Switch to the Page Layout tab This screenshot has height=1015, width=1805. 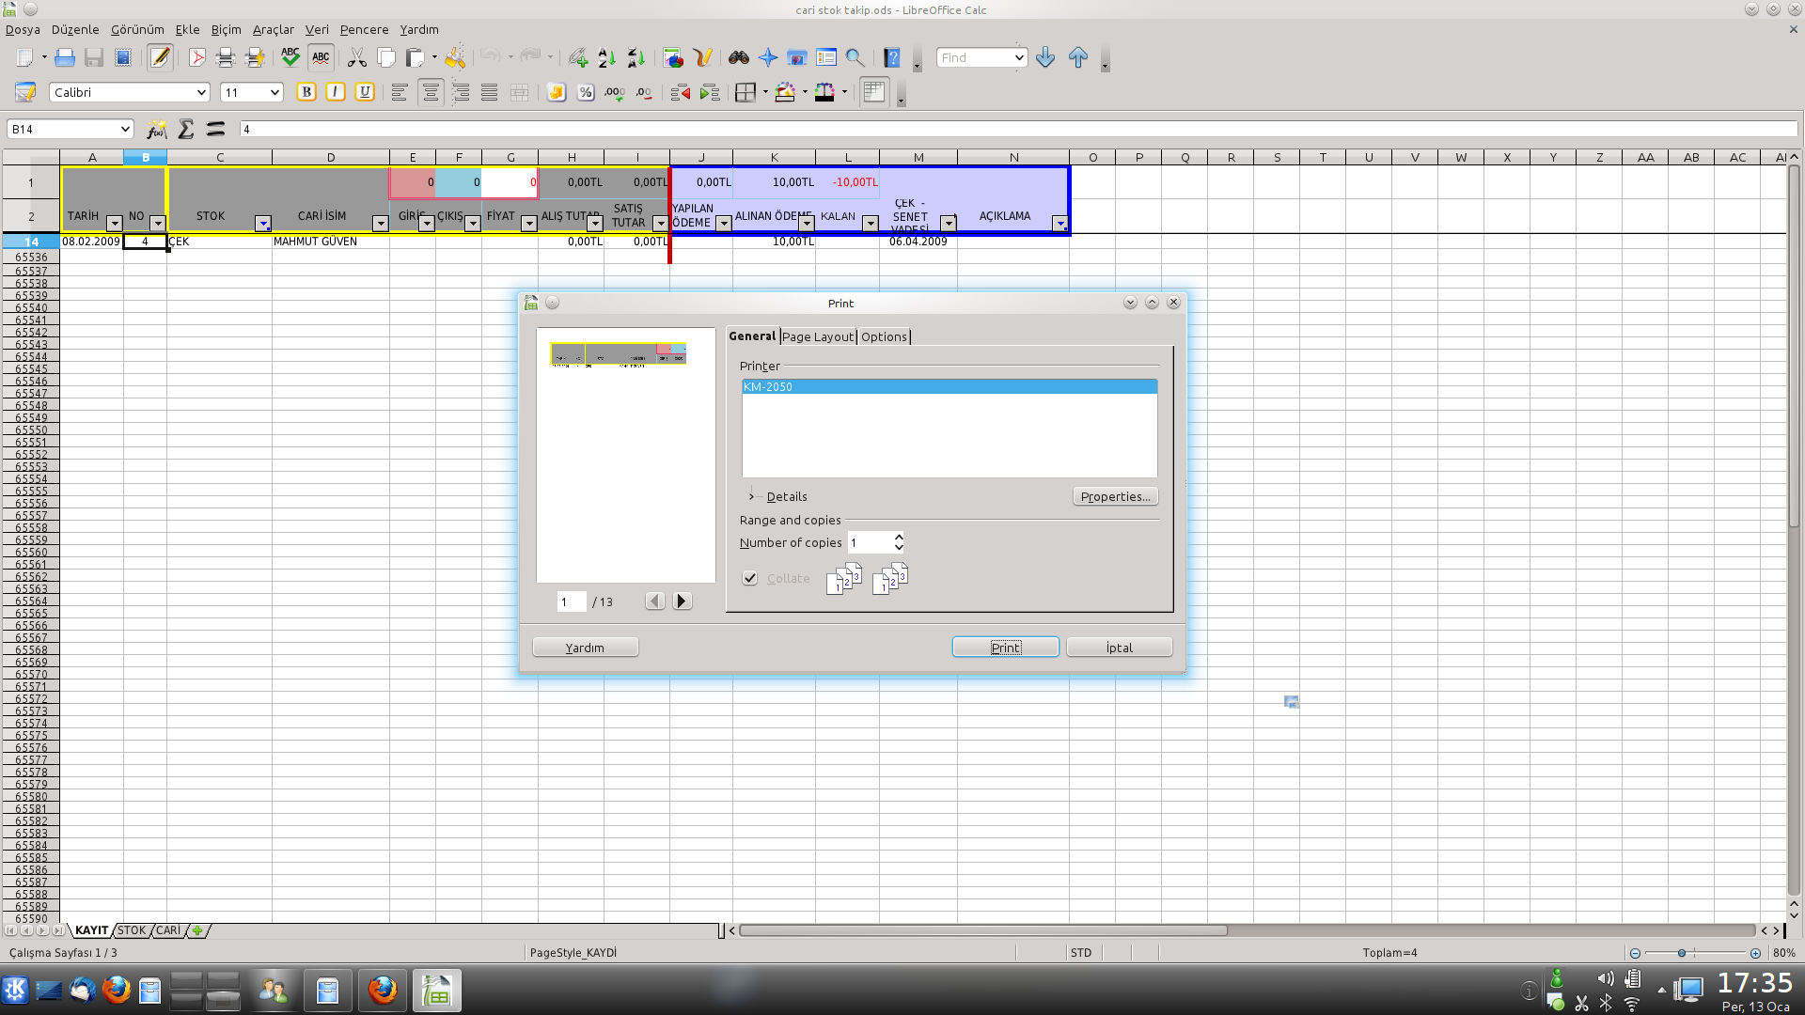tap(817, 336)
